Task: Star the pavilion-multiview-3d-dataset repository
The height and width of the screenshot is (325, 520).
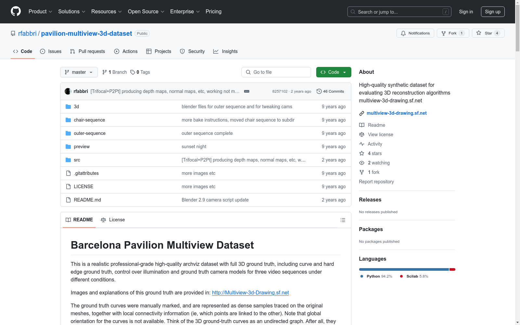Action: 488,33
